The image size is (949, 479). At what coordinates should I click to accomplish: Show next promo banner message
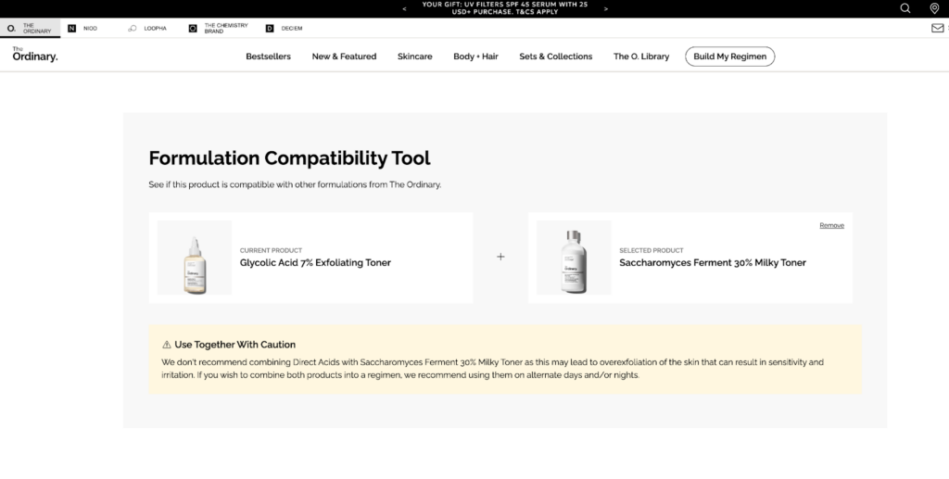(606, 8)
